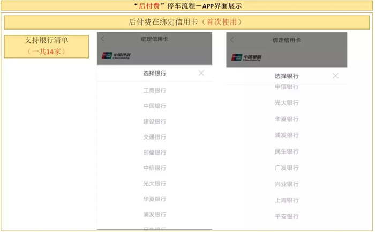Pick 华夏银行 in the list containing 平安银行

click(x=287, y=119)
